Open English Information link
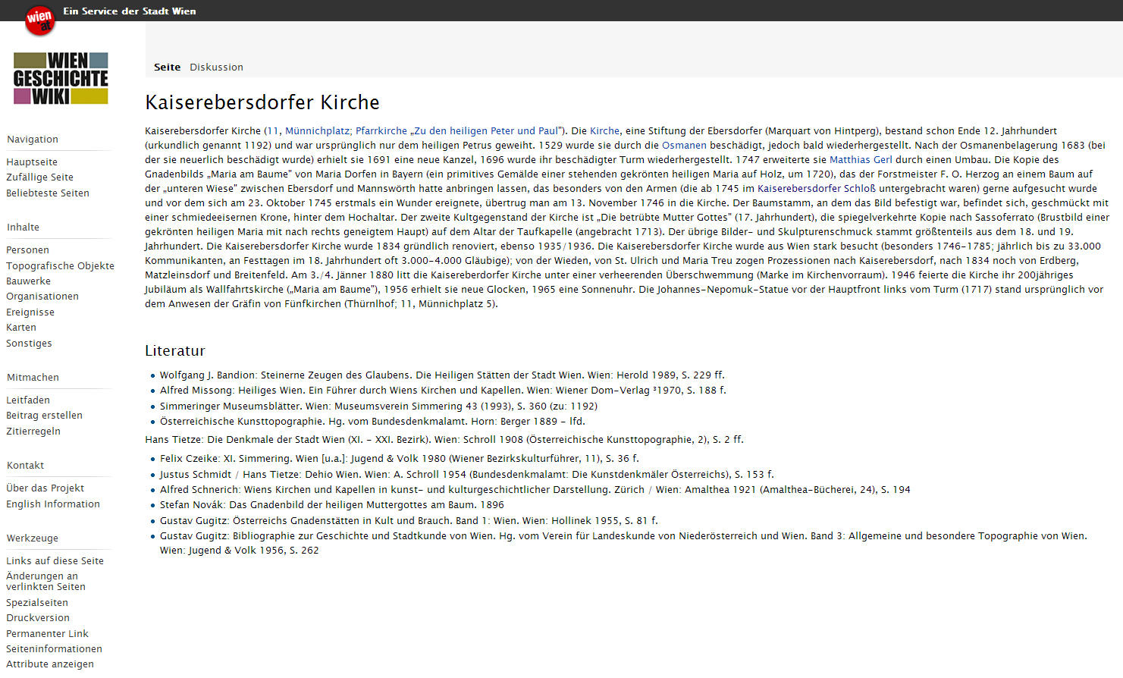 (x=53, y=504)
